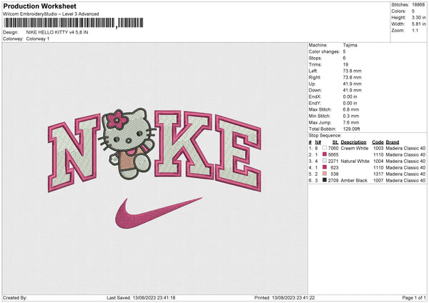429x303 pixels.
Task: Click stitch code '2271' in row 3
Action: click(333, 161)
